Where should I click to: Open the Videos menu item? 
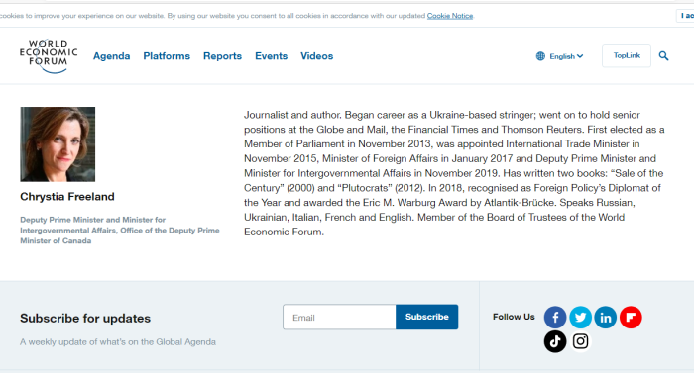pos(317,56)
